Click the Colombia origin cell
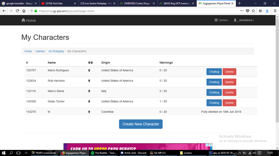The height and width of the screenshot is (156, 279). click(107, 112)
